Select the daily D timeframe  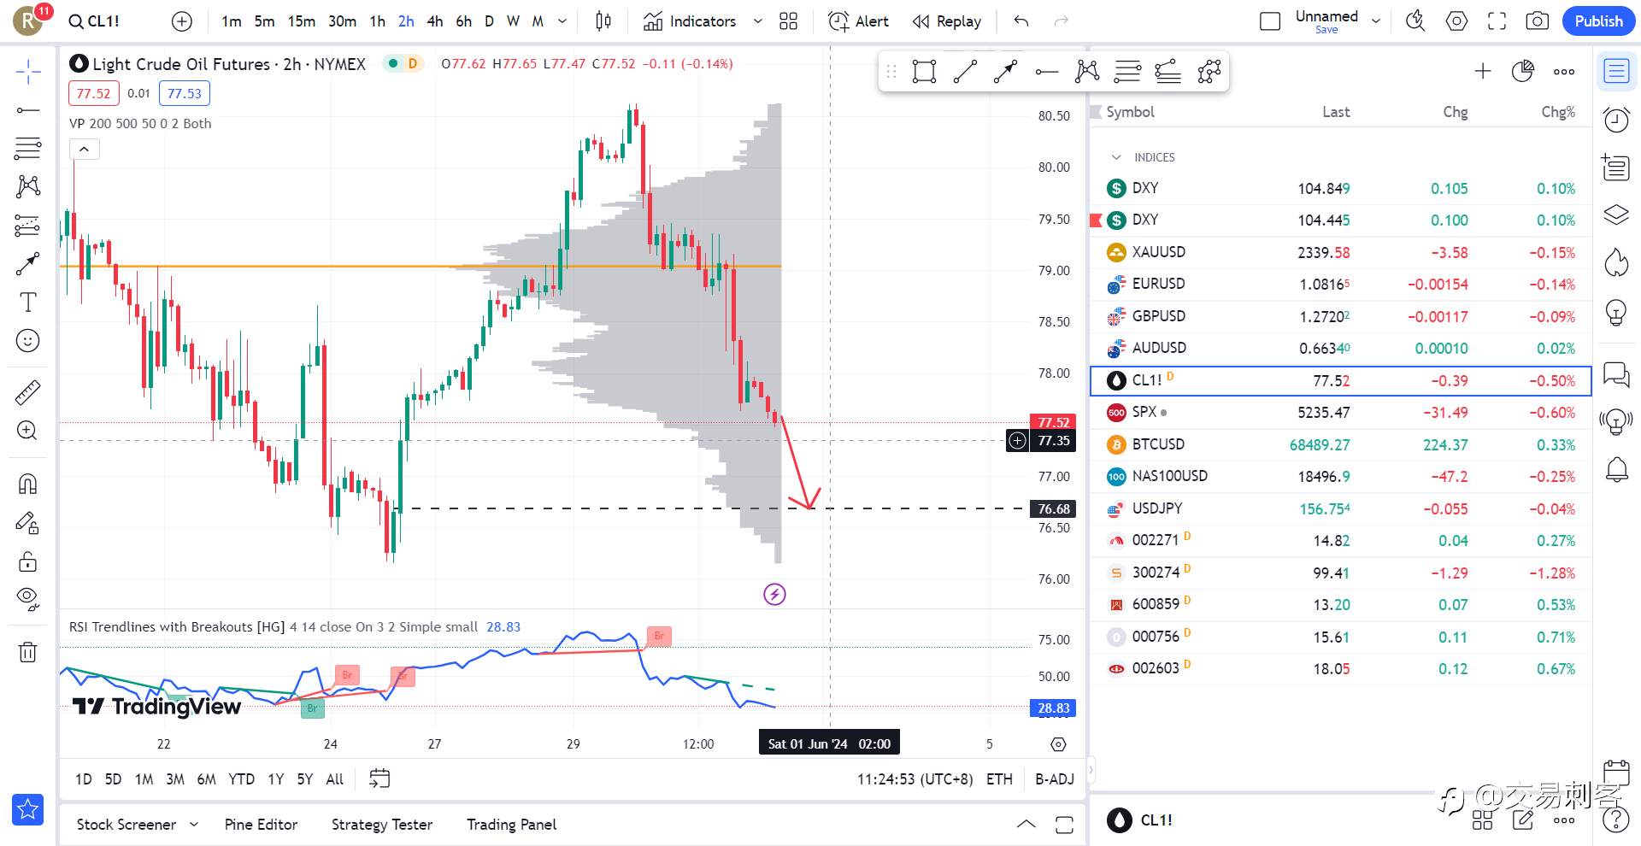click(x=489, y=21)
